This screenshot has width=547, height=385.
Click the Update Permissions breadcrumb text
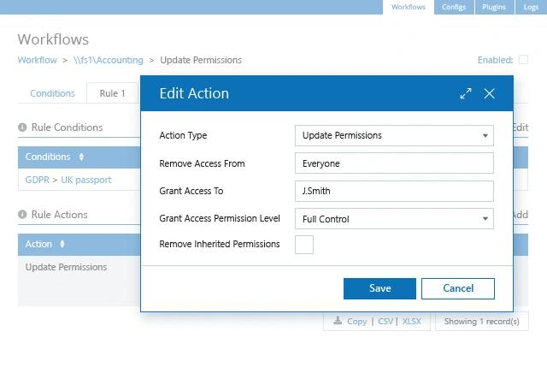(x=201, y=60)
